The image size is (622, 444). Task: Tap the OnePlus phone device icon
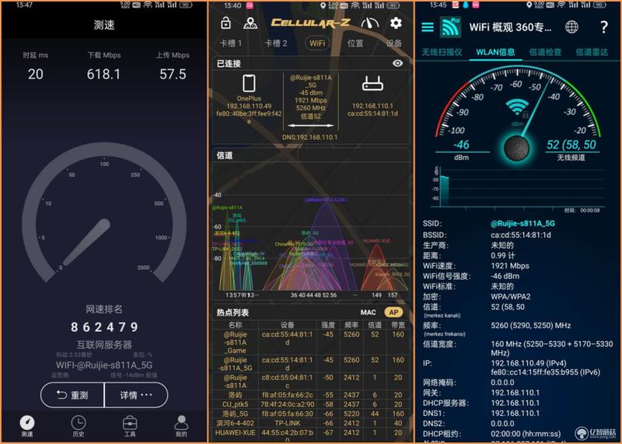[x=249, y=83]
